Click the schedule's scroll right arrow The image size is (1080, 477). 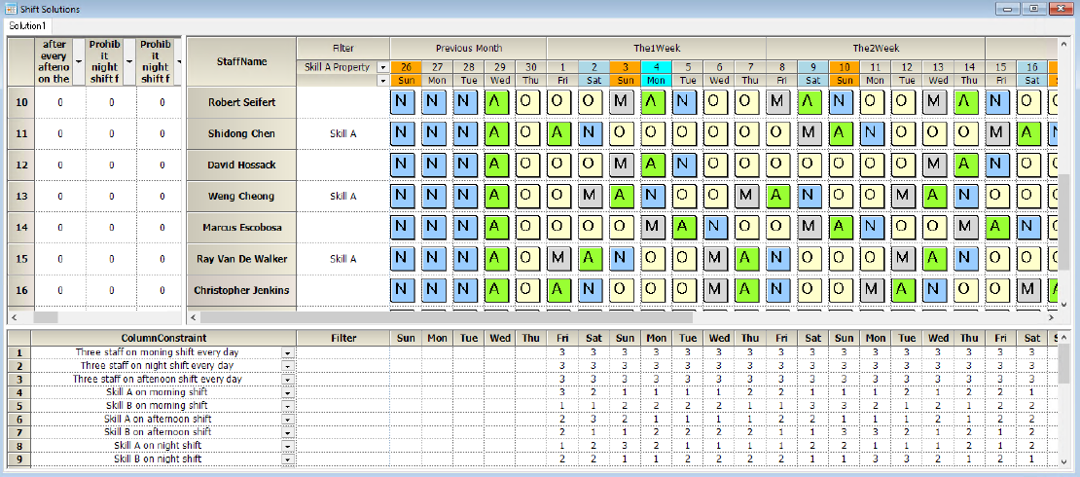(x=1051, y=317)
